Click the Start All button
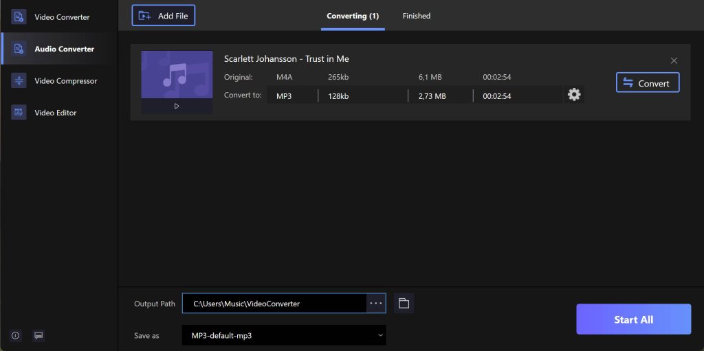The width and height of the screenshot is (704, 351). click(x=633, y=319)
